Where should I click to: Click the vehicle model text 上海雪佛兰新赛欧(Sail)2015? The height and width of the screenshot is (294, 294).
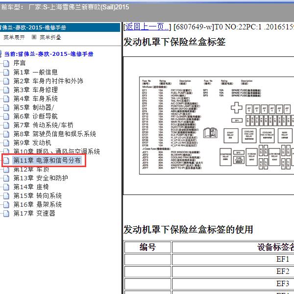point(90,7)
